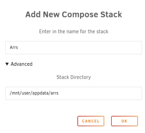Click the black arrow beside Advanced

point(7,64)
